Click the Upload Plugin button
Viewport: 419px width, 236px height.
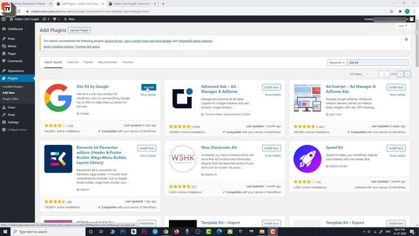point(79,30)
